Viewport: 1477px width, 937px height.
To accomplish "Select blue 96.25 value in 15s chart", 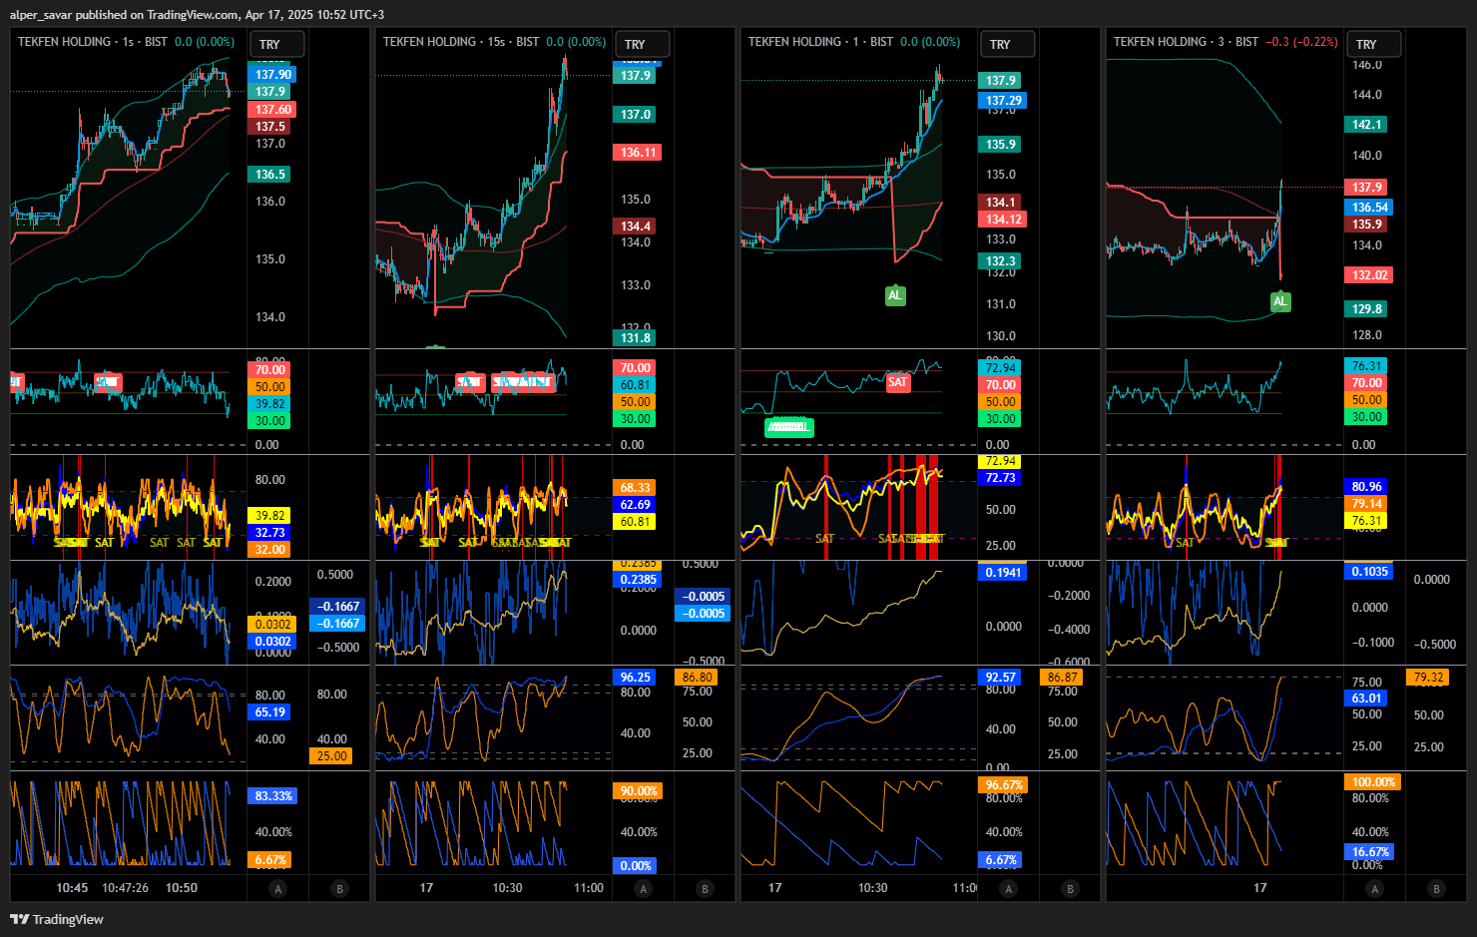I will (635, 678).
